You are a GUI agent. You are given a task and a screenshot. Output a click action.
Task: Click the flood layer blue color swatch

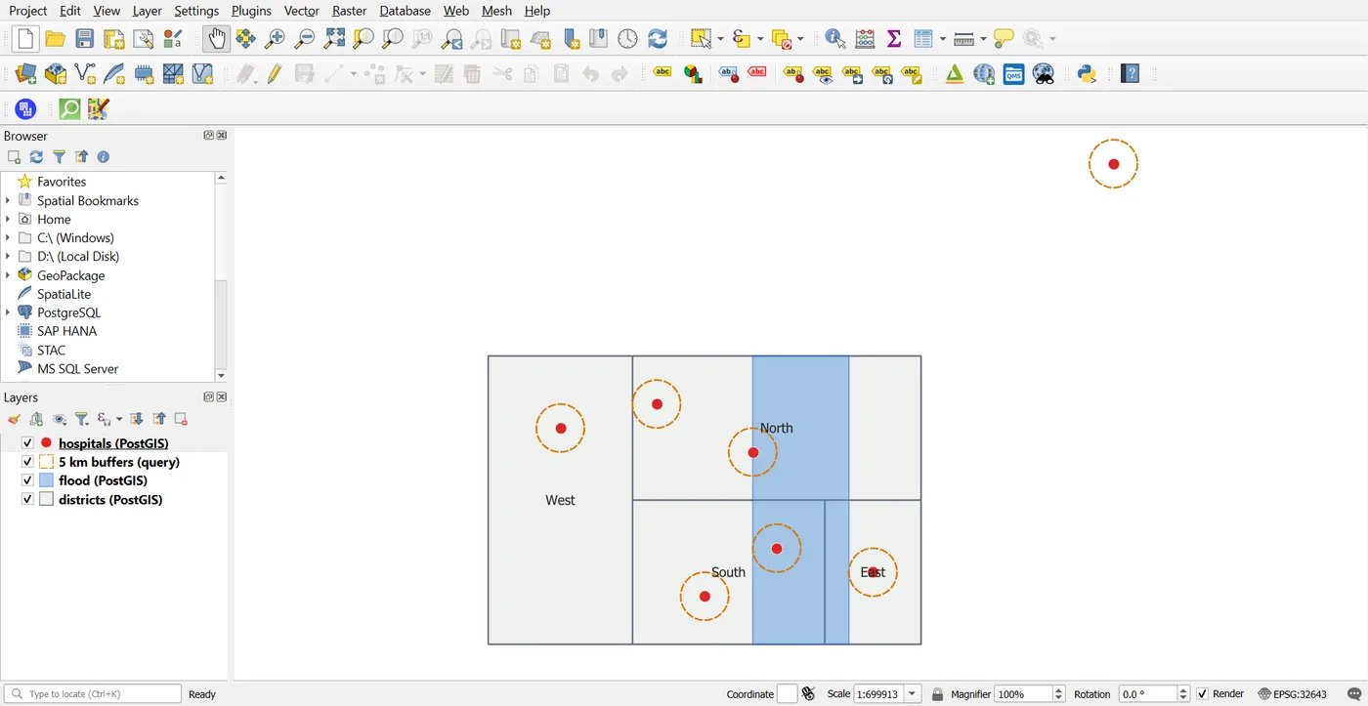pos(46,480)
